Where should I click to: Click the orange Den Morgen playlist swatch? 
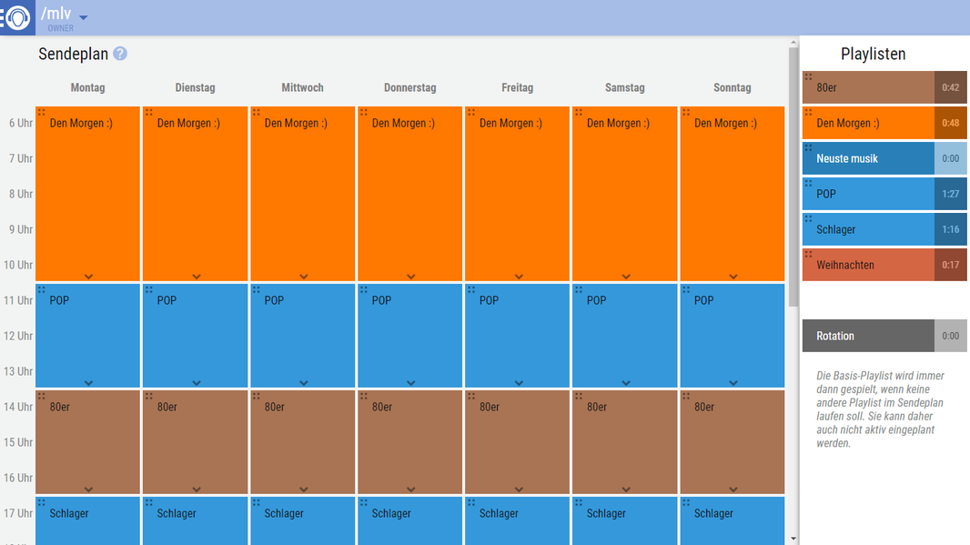[x=884, y=123]
